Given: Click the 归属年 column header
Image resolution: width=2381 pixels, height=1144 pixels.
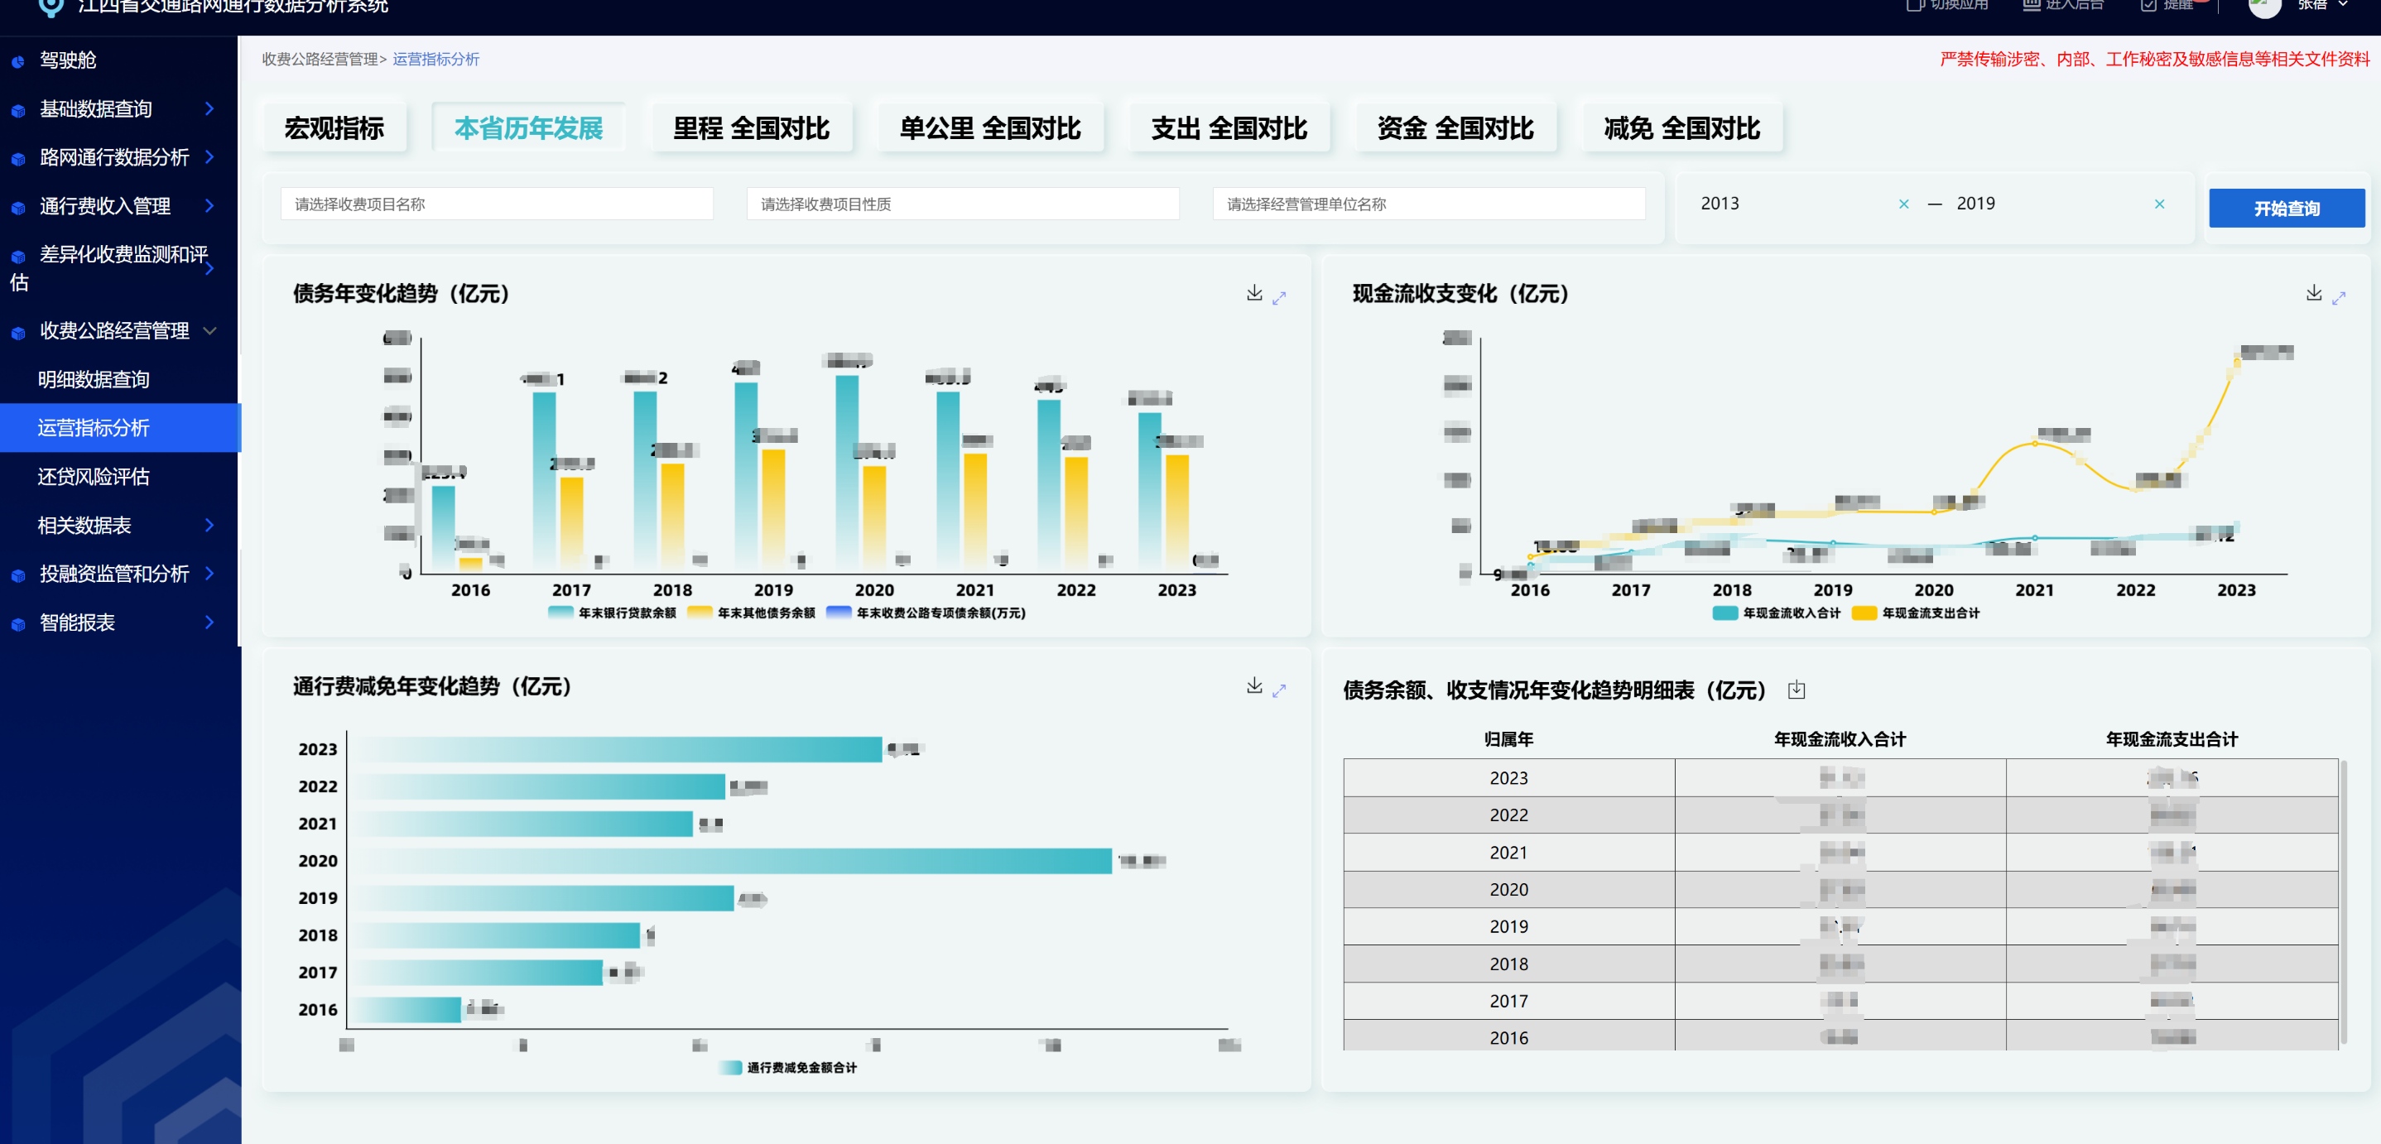Looking at the screenshot, I should click(x=1508, y=738).
